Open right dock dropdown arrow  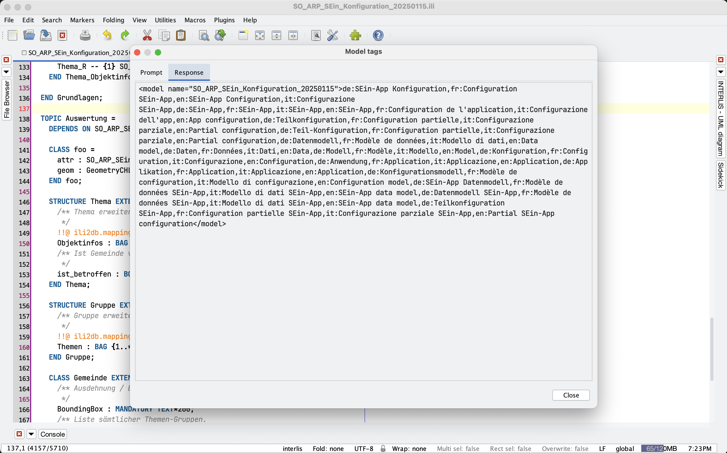pyautogui.click(x=721, y=72)
